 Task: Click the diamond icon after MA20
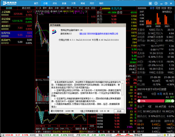(83, 11)
